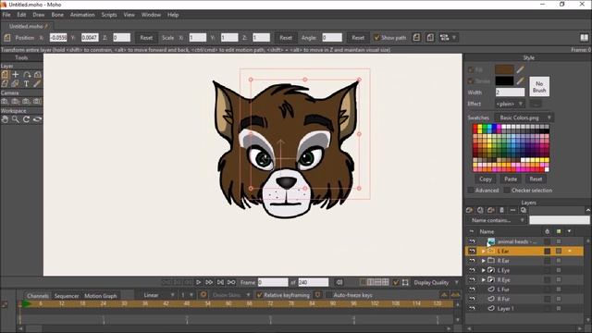
Task: Select the Transform Layer tool
Action: click(x=5, y=74)
